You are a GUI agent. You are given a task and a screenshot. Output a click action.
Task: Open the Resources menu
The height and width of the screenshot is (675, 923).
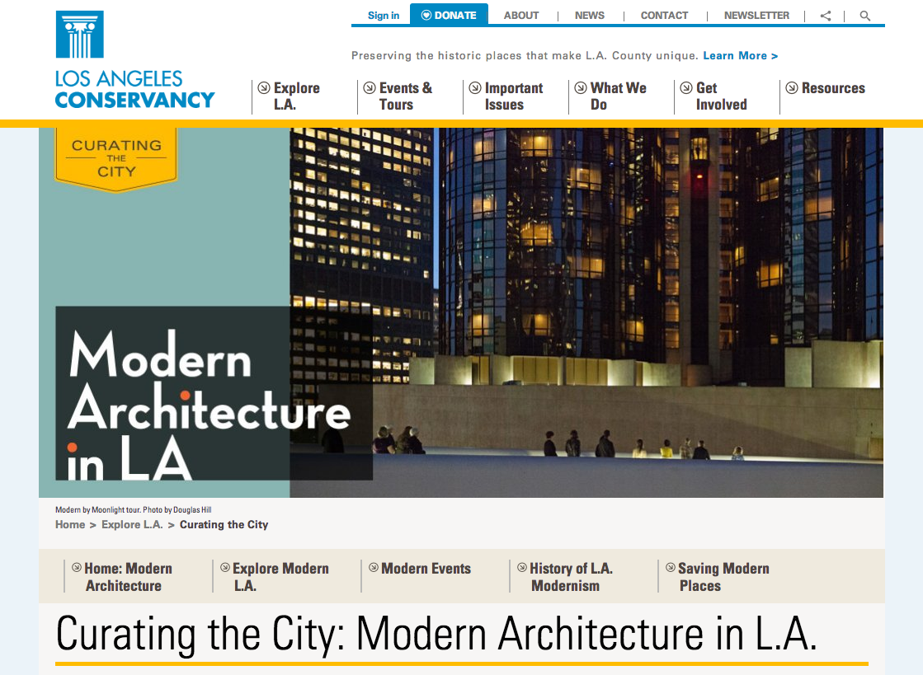coord(833,88)
